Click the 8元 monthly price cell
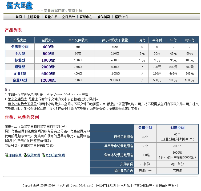 pyautogui.click(x=142, y=54)
